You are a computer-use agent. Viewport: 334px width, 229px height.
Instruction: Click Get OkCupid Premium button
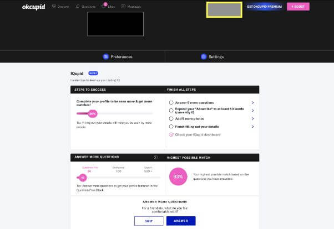(264, 7)
